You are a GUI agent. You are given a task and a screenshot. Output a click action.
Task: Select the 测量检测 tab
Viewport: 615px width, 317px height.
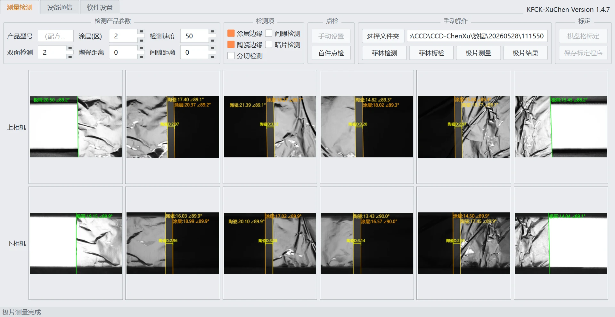pyautogui.click(x=20, y=7)
